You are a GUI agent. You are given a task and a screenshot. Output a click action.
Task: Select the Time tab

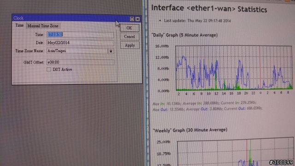click(x=19, y=25)
